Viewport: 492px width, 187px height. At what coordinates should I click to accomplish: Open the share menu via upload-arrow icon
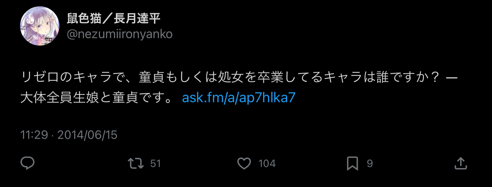point(460,163)
